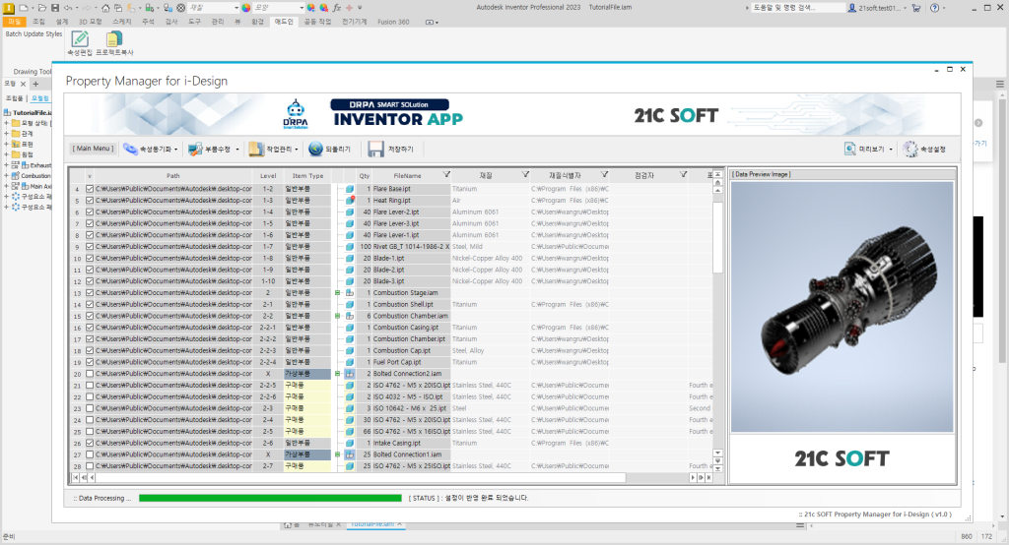Click the shopping cart icon in title bar

[x=916, y=8]
